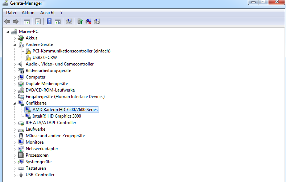Select the Computer label
Image resolution: width=286 pixels, height=182 pixels.
coord(36,77)
